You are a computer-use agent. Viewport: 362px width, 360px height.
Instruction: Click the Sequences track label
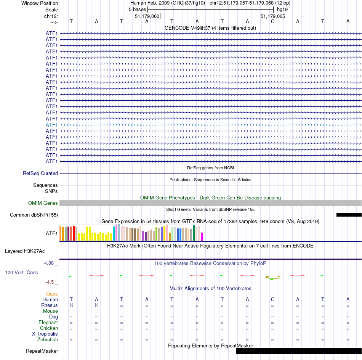coord(45,185)
